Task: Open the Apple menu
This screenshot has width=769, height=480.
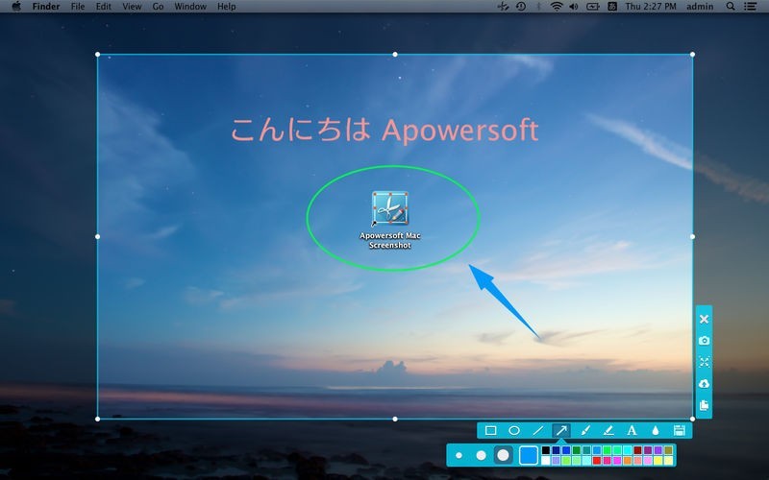Action: [x=16, y=7]
